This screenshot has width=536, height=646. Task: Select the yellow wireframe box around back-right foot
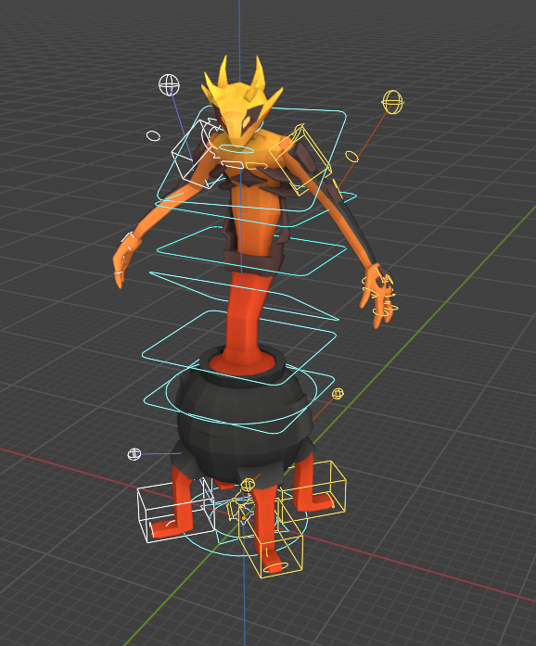point(314,492)
